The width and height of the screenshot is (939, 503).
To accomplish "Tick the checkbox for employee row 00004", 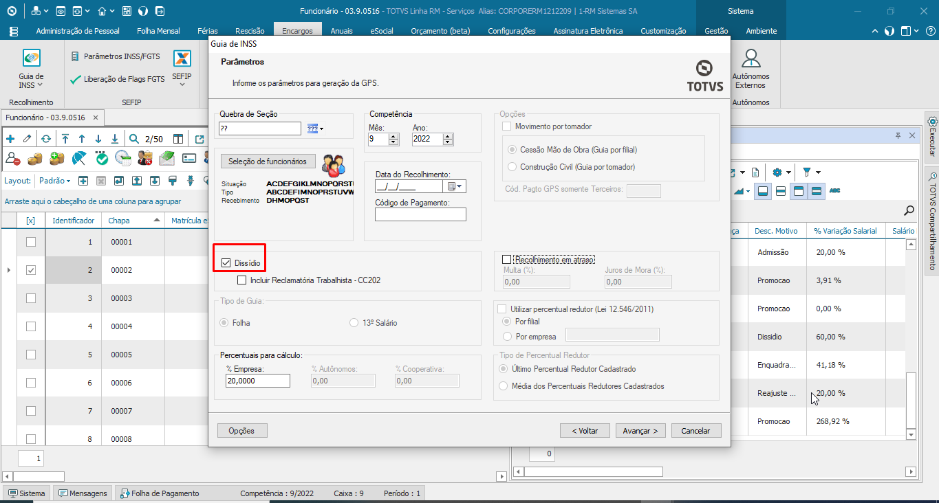I will [31, 326].
